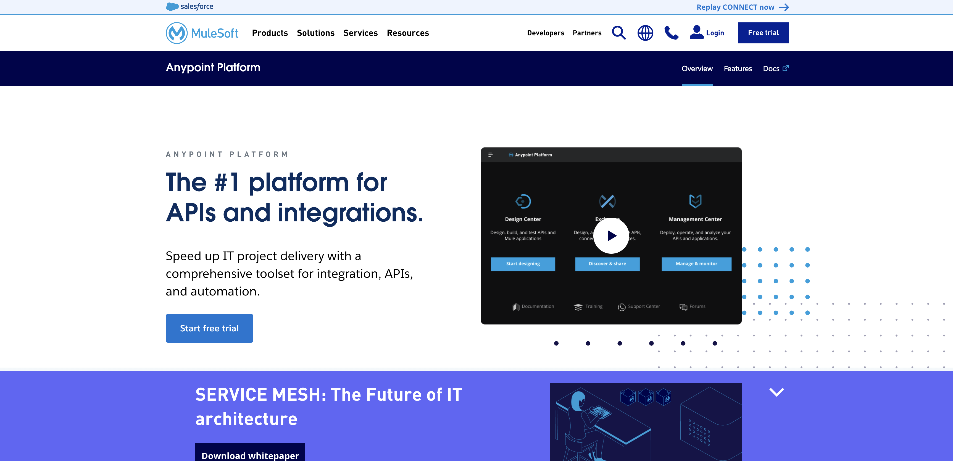
Task: Open Docs external link icon
Action: (786, 68)
